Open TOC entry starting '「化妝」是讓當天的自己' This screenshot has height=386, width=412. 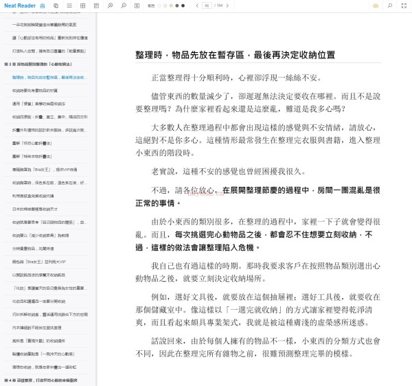[x=50, y=288]
